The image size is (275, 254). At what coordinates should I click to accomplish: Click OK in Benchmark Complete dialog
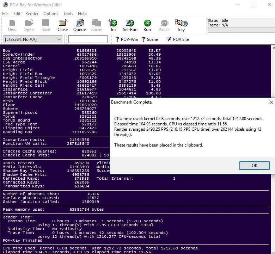coord(254,166)
